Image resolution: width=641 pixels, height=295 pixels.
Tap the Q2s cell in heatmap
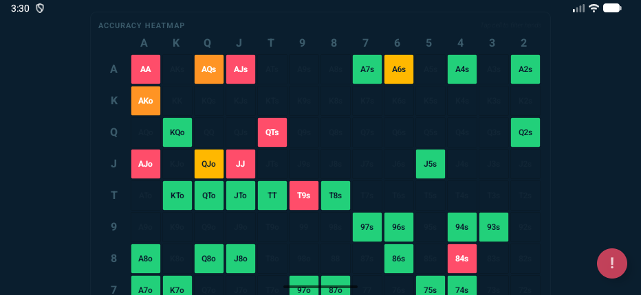tap(525, 132)
